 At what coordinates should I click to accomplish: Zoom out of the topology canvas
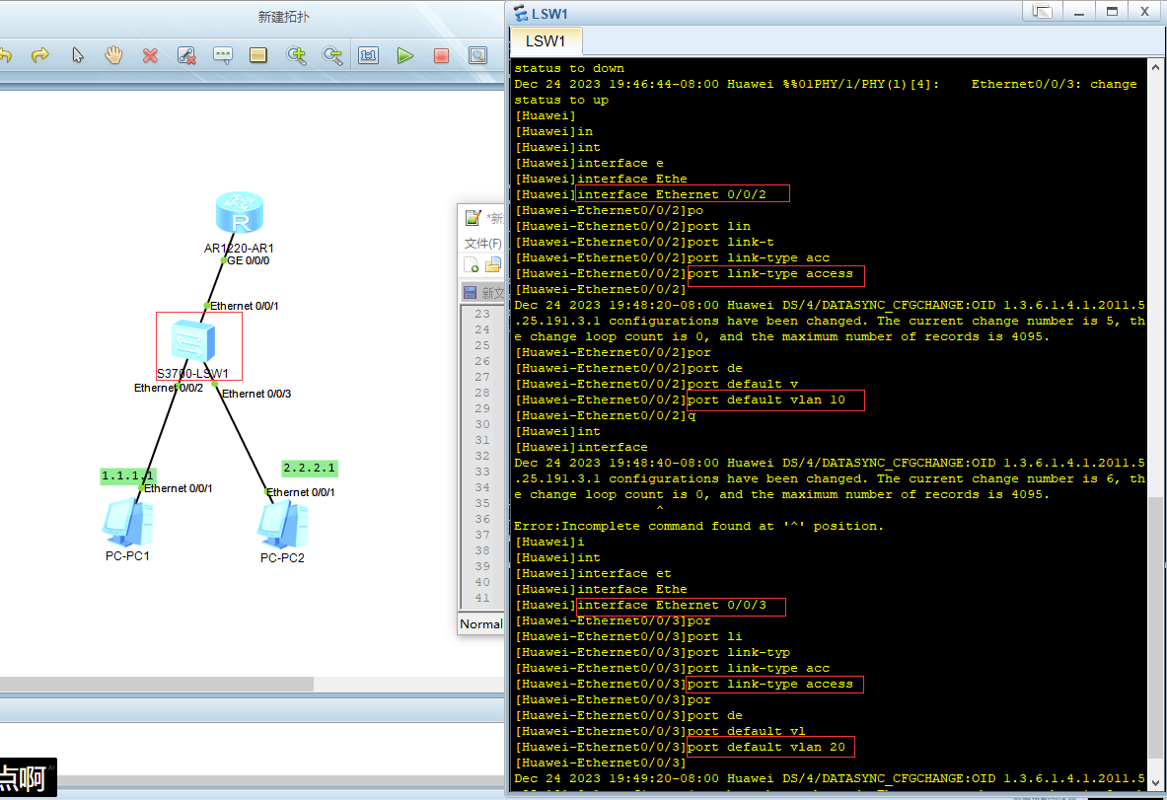(331, 56)
